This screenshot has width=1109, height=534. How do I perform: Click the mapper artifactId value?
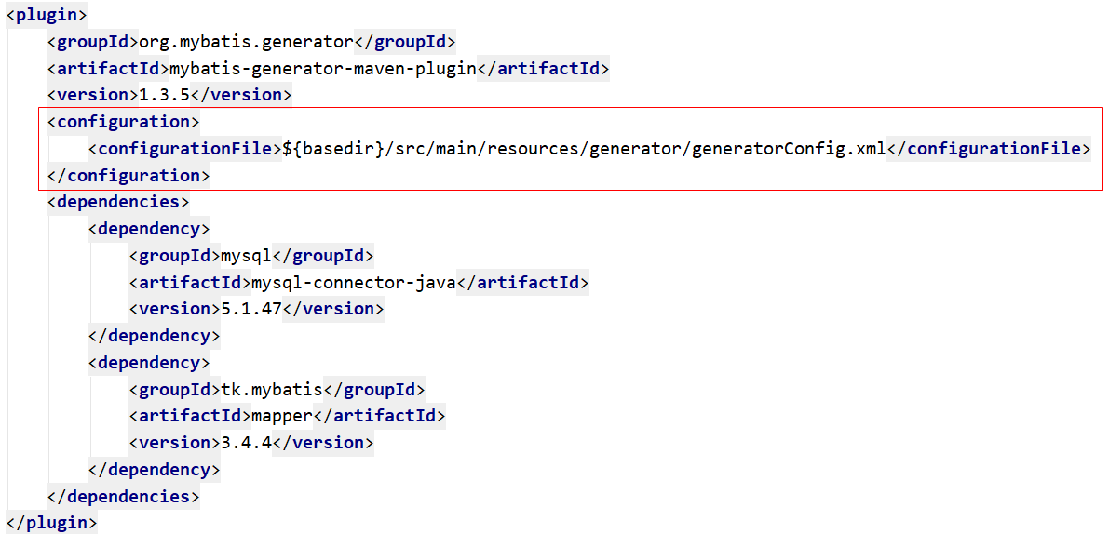(x=281, y=416)
